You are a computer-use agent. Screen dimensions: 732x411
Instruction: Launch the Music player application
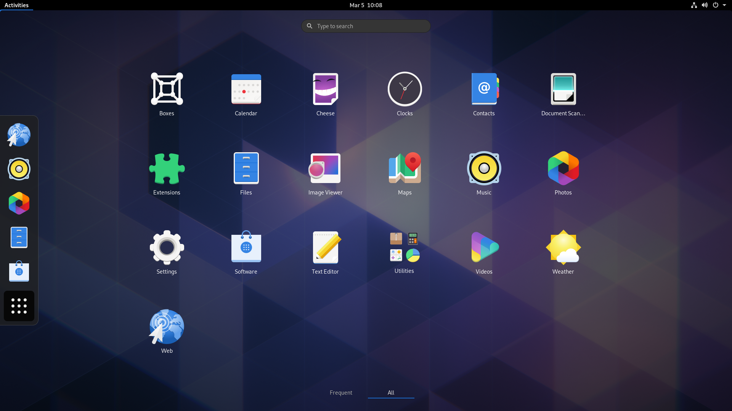[484, 168]
